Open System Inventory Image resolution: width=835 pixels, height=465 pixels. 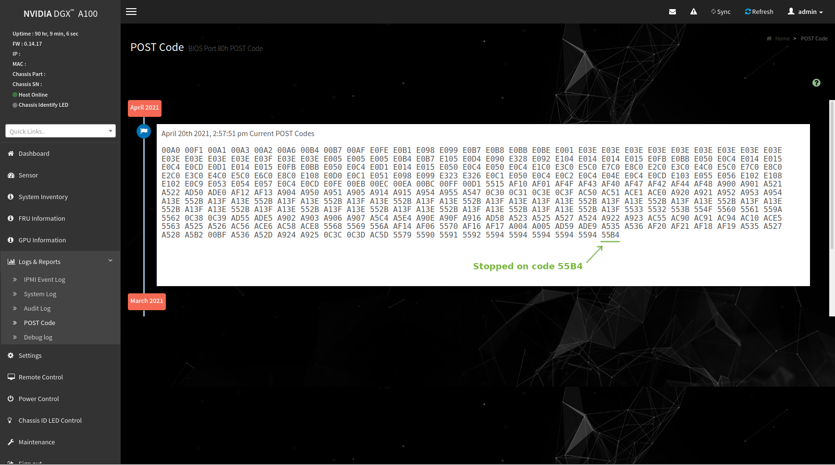tap(43, 197)
